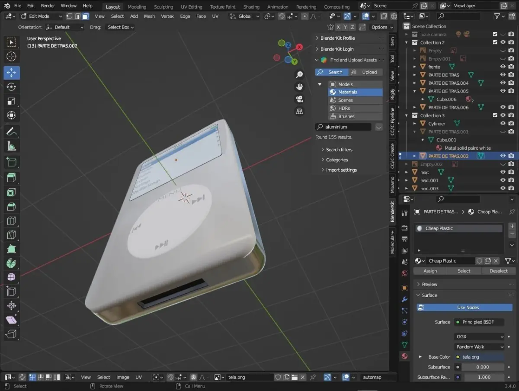The image size is (519, 391).
Task: Activate the 3D Cursor tool
Action: click(x=12, y=57)
